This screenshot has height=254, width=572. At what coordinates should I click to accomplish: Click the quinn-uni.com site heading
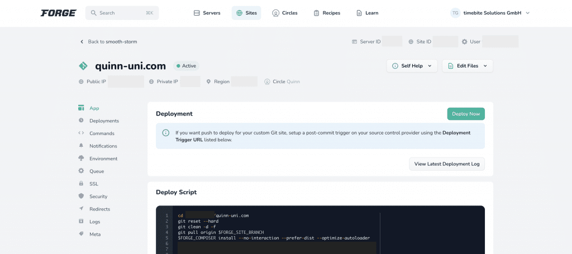pos(130,66)
